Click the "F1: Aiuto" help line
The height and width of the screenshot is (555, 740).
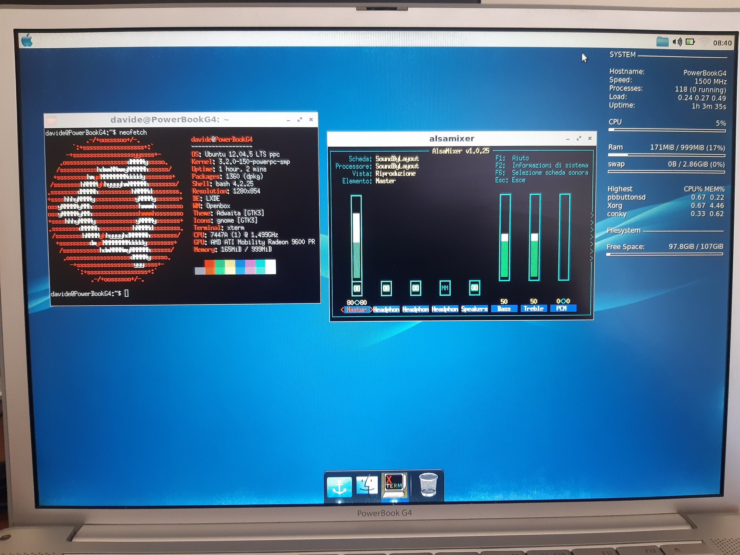[x=512, y=158]
